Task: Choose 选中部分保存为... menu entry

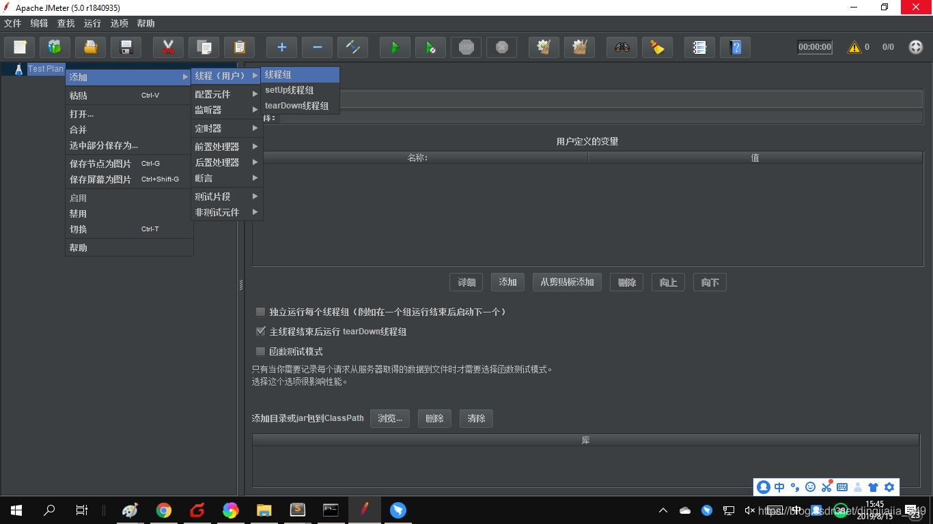Action: click(x=128, y=145)
